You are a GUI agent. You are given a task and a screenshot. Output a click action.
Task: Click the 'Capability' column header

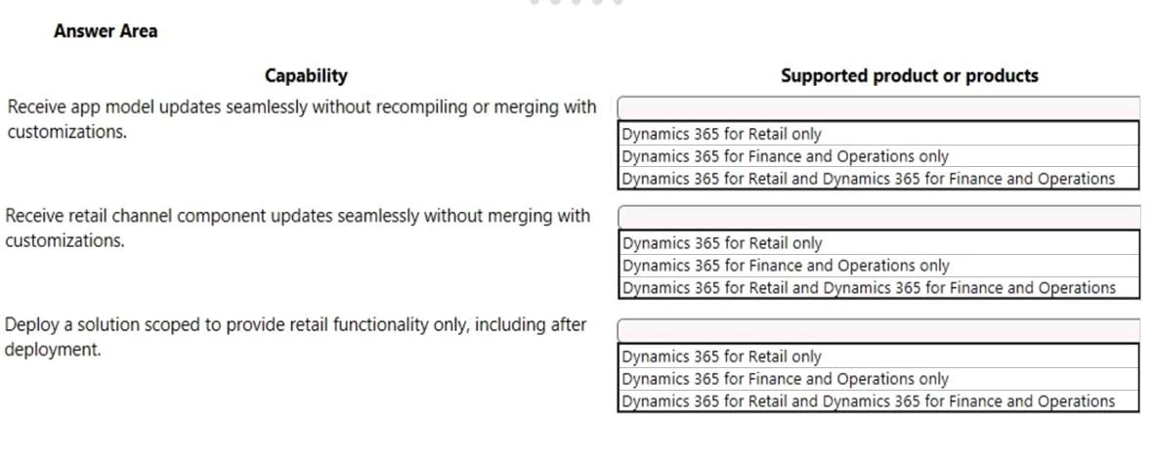click(x=306, y=75)
